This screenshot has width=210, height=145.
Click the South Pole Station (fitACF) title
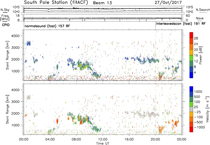coord(56,3)
